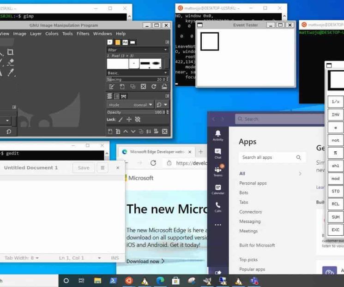
Task: Click the Refresh icon in Edge
Action: click(153, 163)
